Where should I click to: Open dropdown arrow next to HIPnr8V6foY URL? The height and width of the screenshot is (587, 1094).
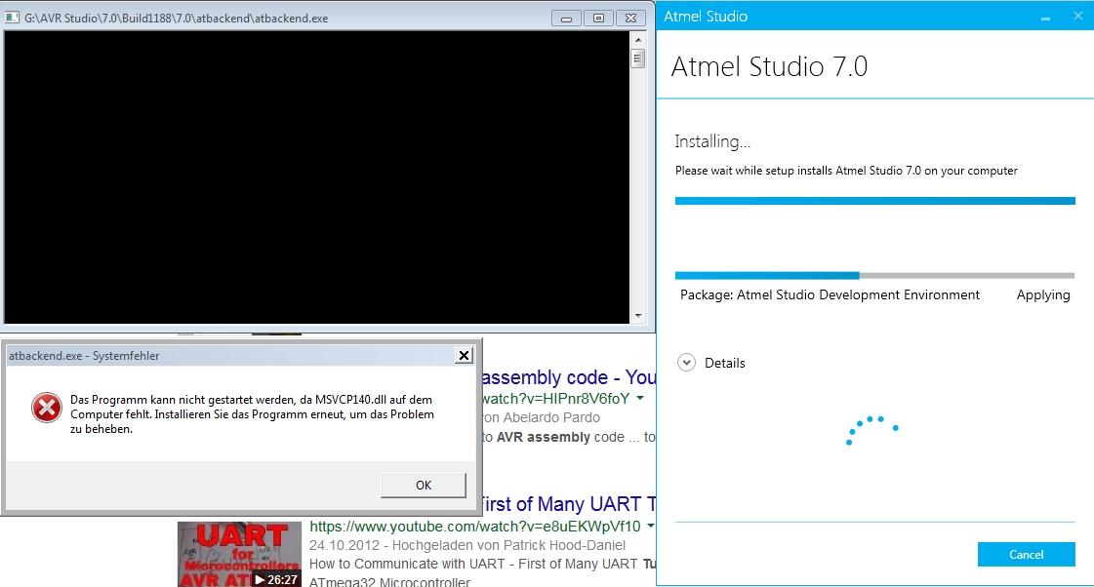point(640,399)
